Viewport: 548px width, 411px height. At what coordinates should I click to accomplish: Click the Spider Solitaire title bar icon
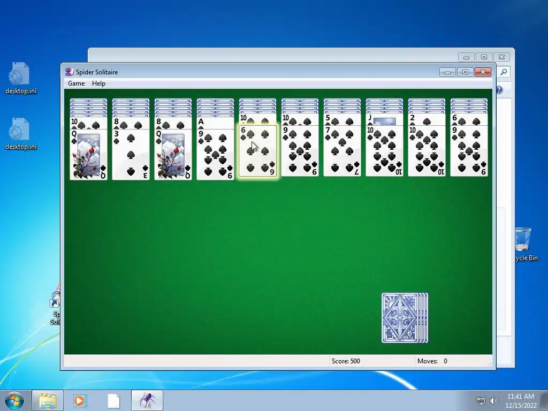(x=69, y=72)
